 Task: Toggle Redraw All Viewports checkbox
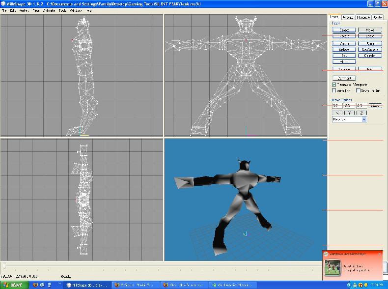click(334, 85)
